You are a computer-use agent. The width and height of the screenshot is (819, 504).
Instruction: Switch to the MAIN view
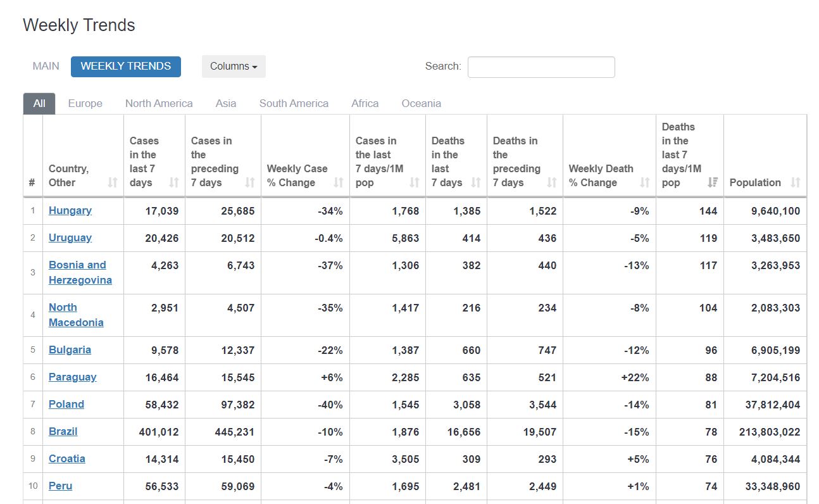46,66
